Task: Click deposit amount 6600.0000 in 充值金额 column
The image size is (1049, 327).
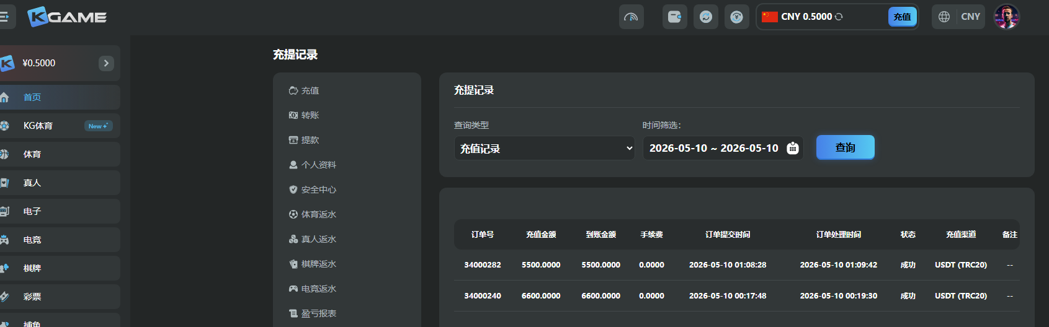Action: 541,296
